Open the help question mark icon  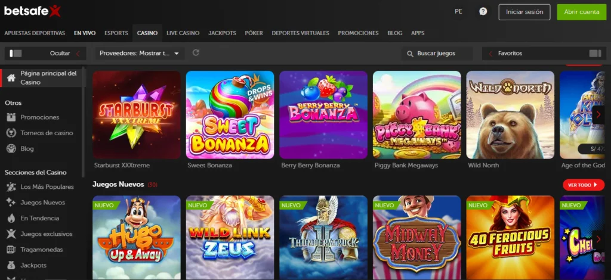click(x=483, y=12)
